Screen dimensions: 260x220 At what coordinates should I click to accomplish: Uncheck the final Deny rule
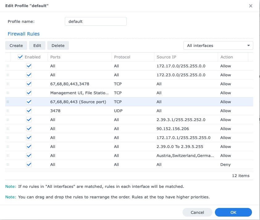click(x=29, y=165)
